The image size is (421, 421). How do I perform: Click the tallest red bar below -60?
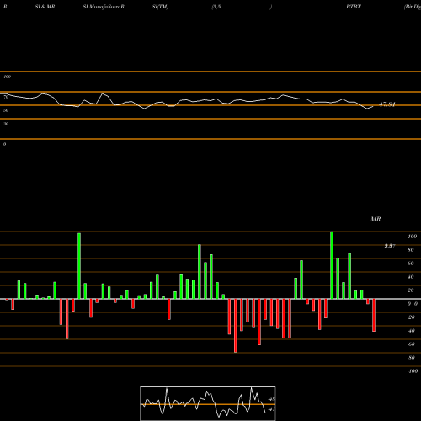point(236,326)
